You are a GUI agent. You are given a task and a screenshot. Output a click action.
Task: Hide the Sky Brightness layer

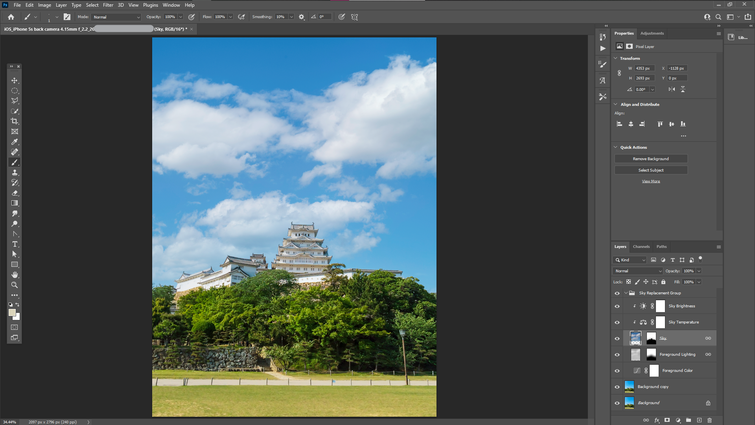coord(617,306)
